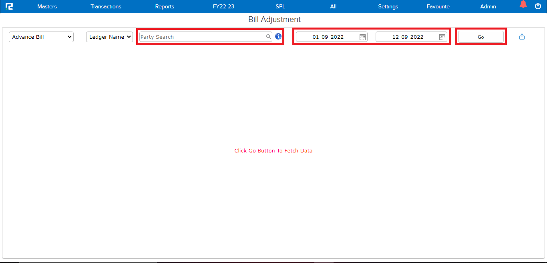The height and width of the screenshot is (263, 547).
Task: Open the notification bell alerts
Action: click(523, 5)
